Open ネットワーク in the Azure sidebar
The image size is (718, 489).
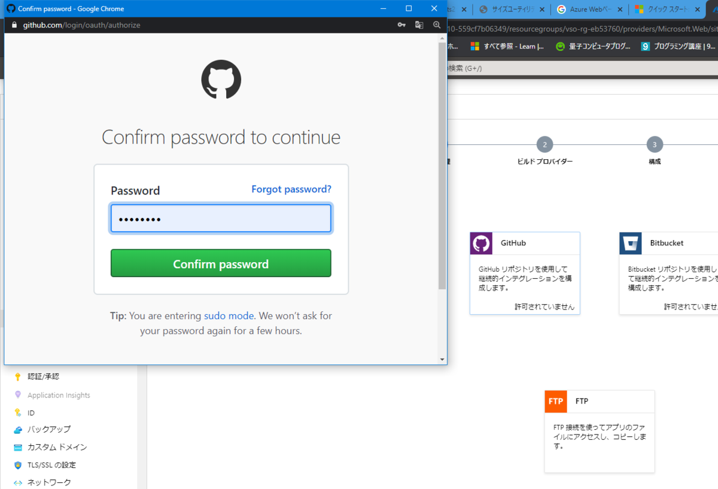(x=49, y=482)
